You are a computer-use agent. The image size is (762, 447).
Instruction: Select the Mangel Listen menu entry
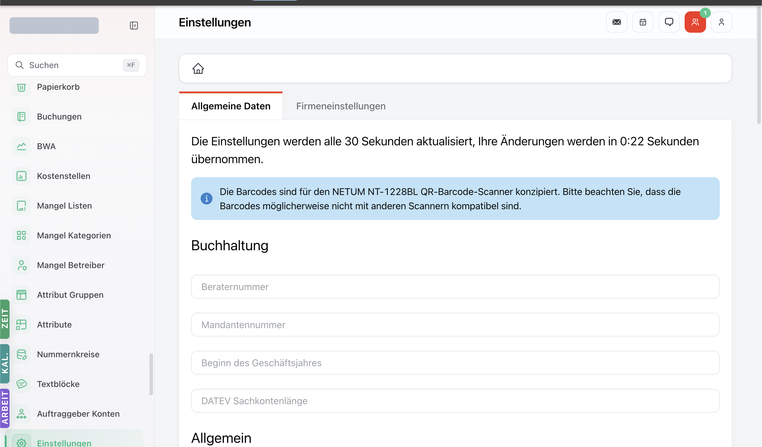pyautogui.click(x=74, y=206)
